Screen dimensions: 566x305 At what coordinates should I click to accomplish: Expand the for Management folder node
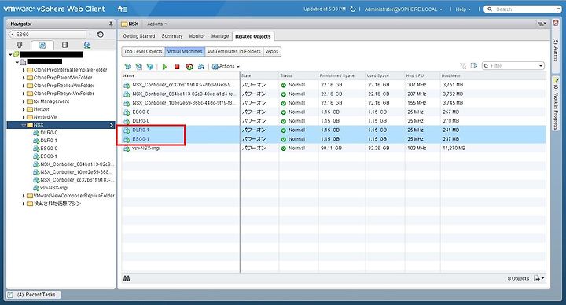point(24,101)
